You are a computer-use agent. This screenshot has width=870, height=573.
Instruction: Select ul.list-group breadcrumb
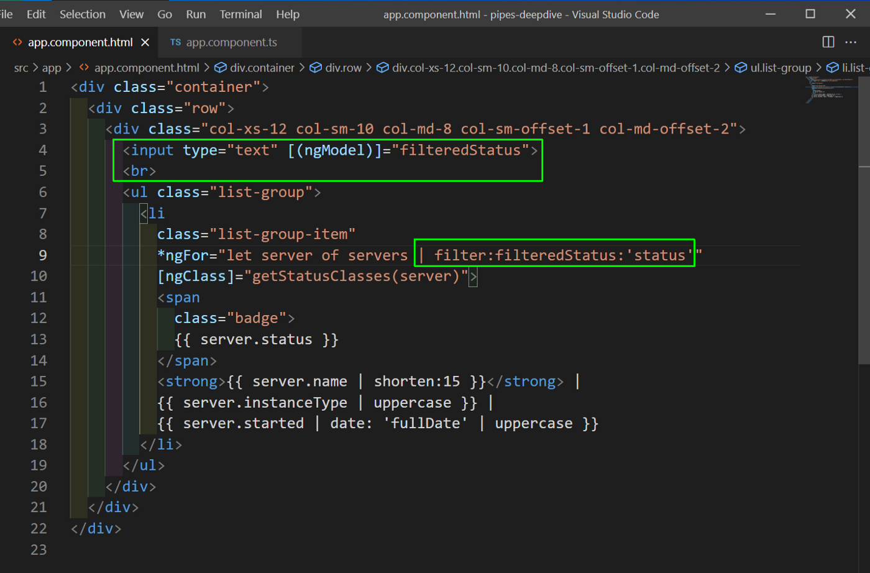pyautogui.click(x=781, y=68)
